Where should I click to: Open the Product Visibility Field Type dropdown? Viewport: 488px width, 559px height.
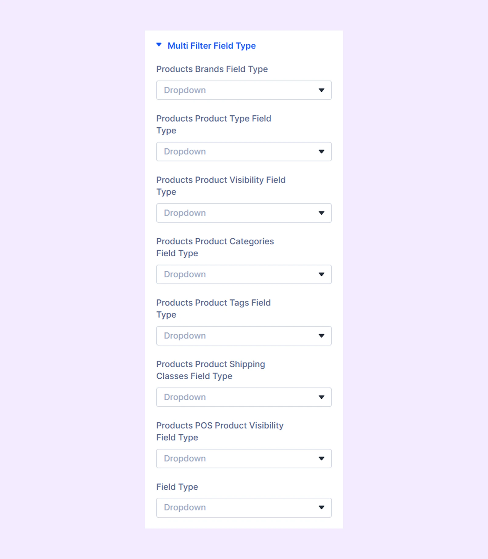244,213
